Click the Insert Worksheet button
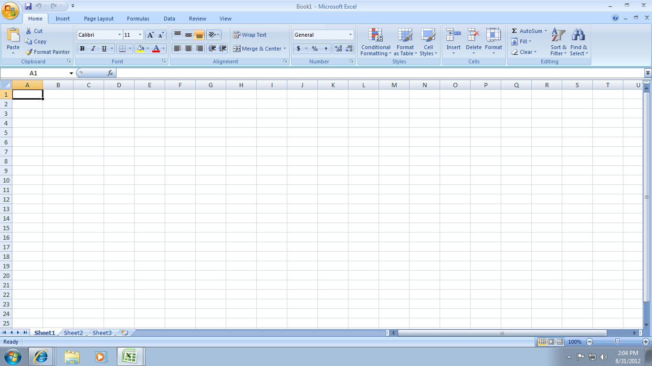Image resolution: width=652 pixels, height=366 pixels. pos(124,333)
